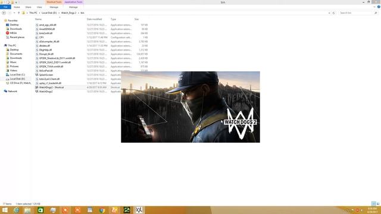Click the Quick Access properties icon
381x214 pixels.
(8, 2)
